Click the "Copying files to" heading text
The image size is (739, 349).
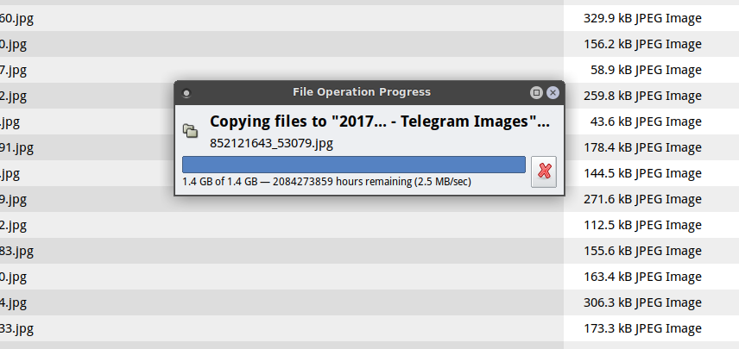point(379,122)
